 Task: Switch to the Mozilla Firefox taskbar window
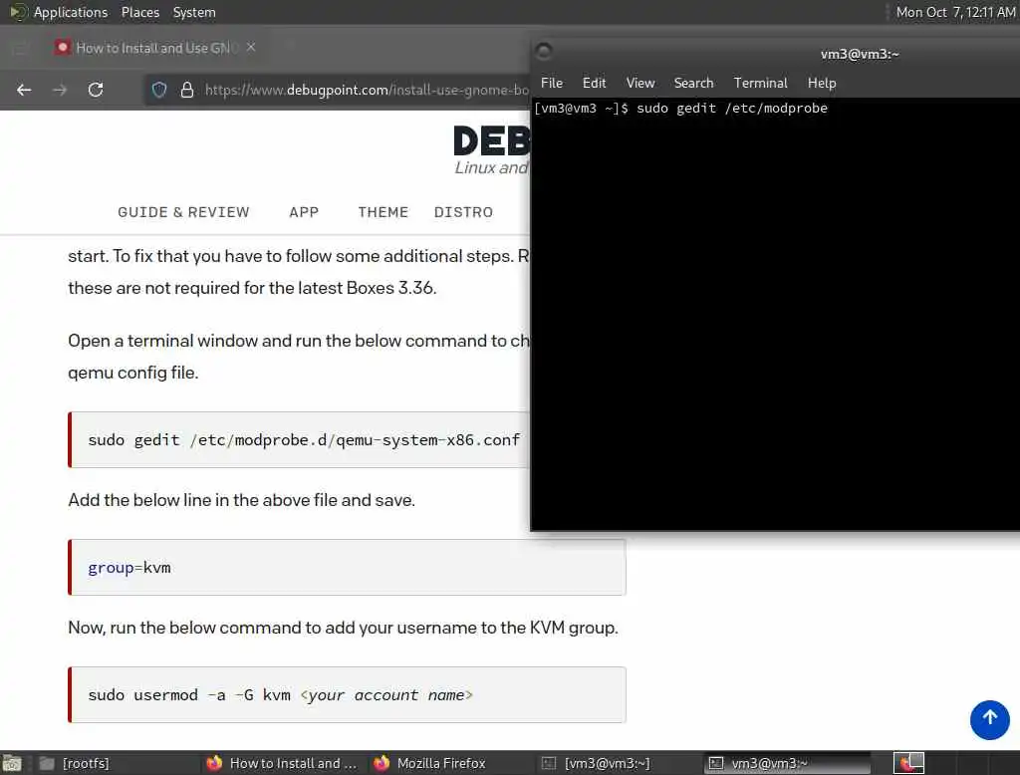point(449,763)
